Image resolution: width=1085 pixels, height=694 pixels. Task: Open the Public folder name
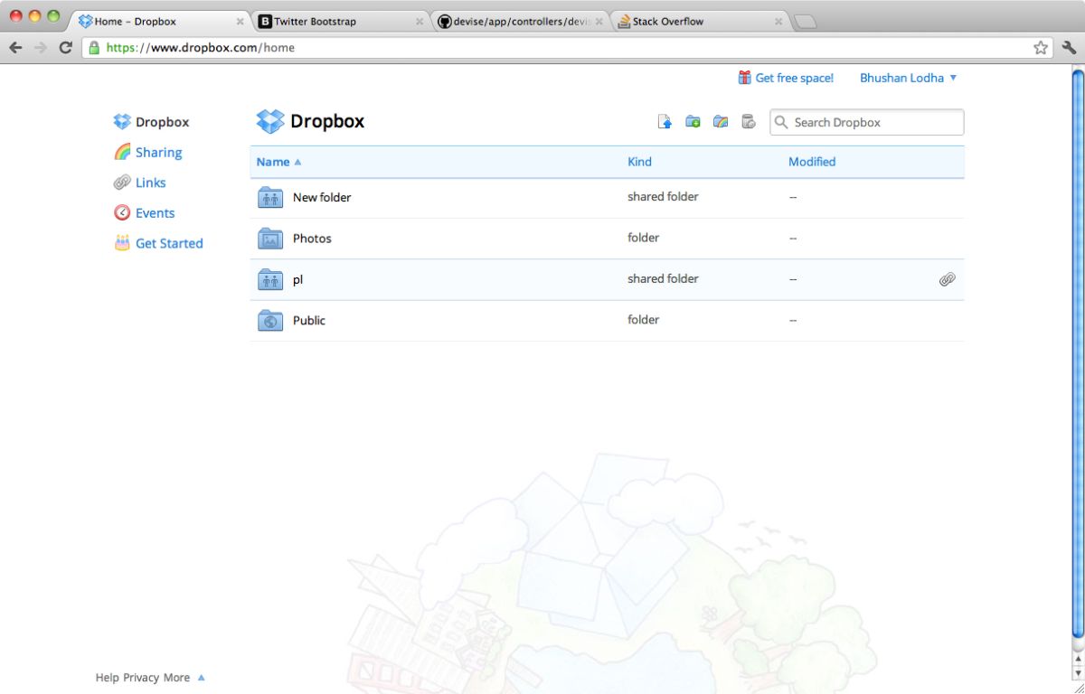point(309,321)
